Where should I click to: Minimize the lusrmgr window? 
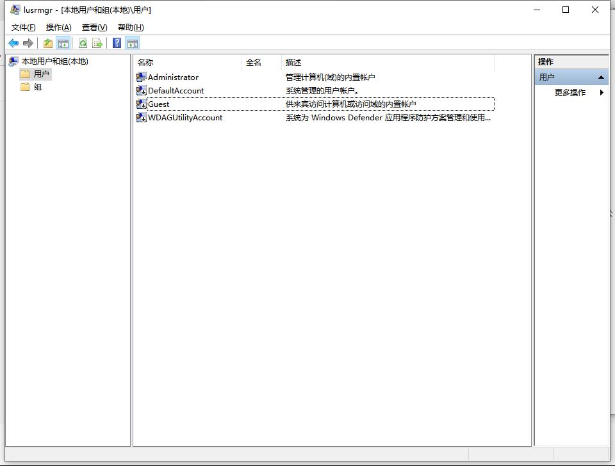[x=537, y=10]
